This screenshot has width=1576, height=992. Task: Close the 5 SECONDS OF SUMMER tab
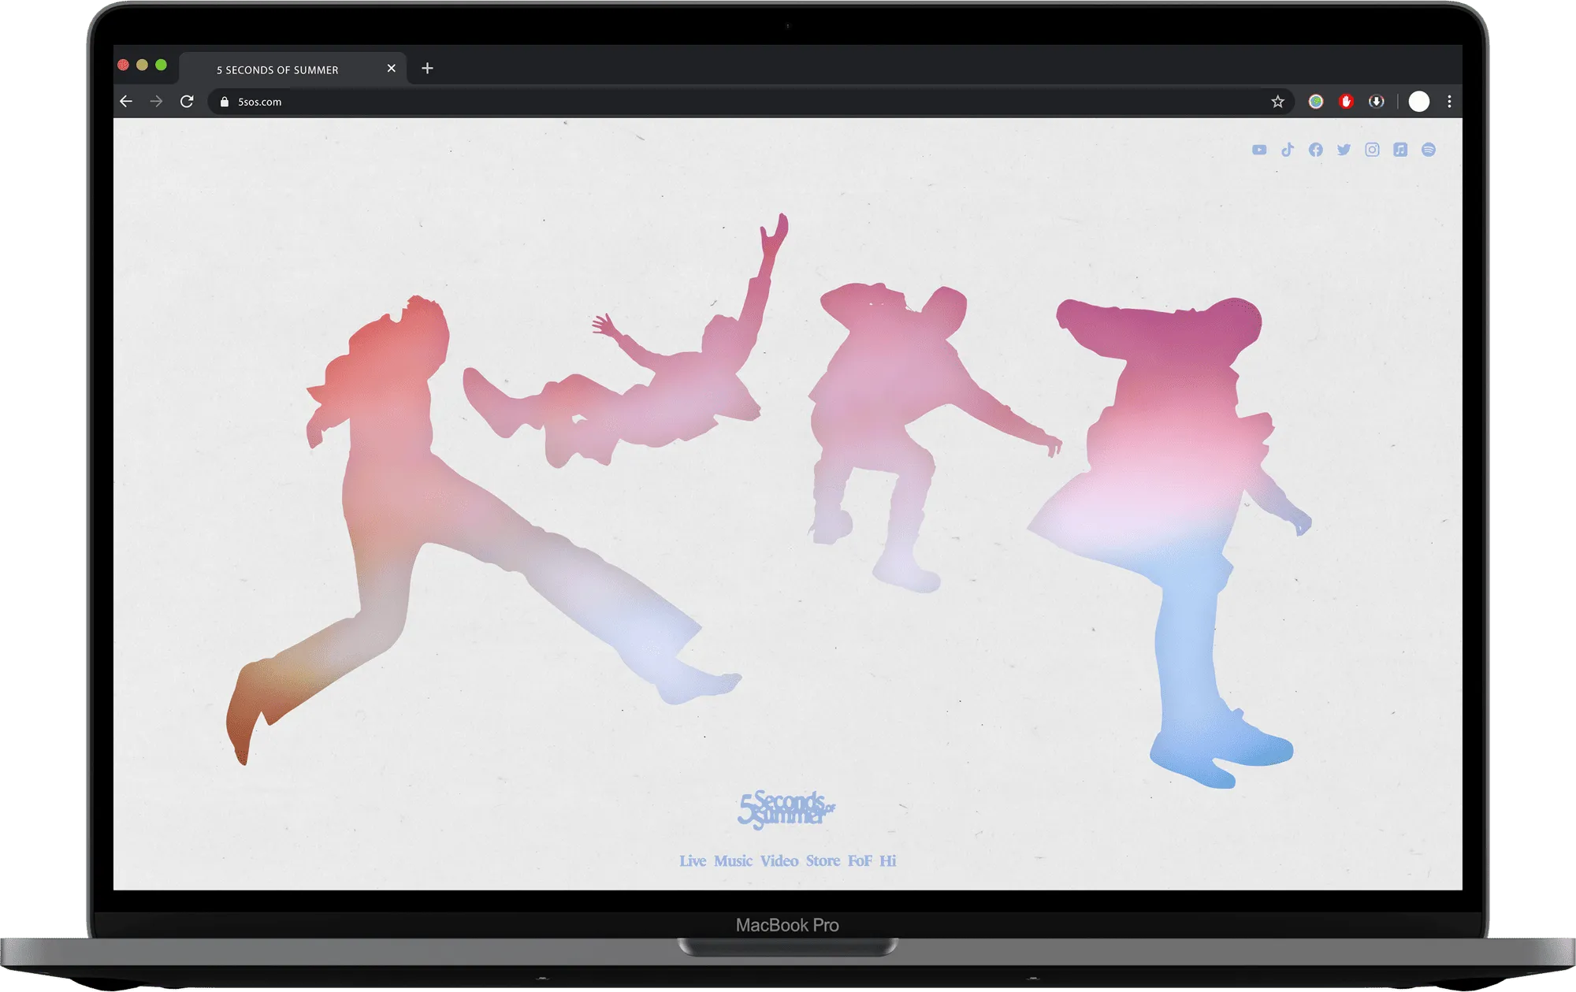click(x=392, y=69)
